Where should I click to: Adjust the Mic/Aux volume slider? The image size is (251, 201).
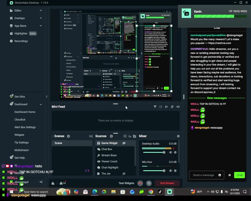[x=154, y=171]
